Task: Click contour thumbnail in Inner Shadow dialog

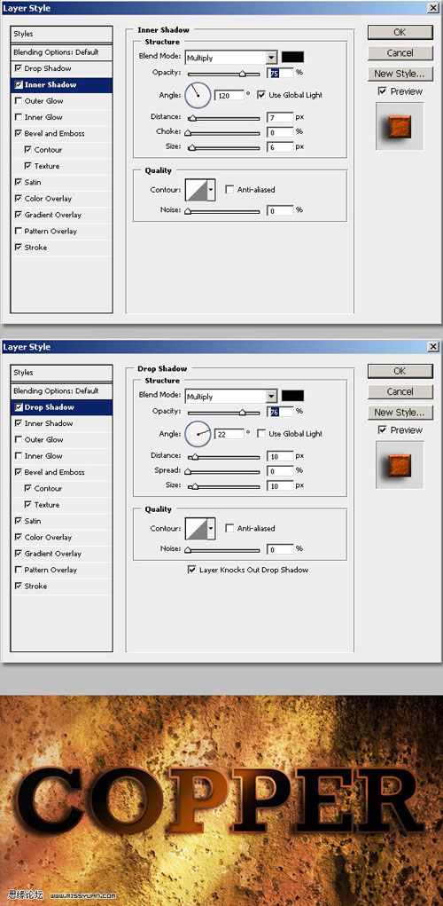Action: point(196,190)
